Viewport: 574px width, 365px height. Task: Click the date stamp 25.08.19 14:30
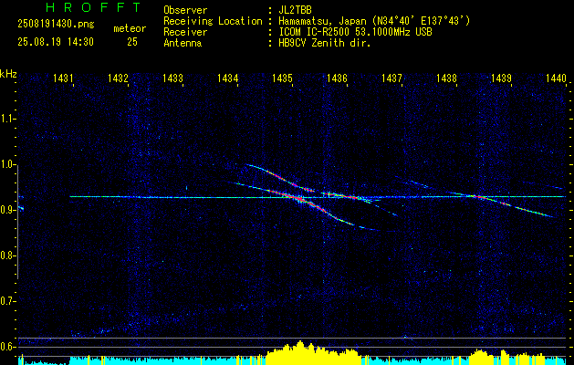pos(56,42)
